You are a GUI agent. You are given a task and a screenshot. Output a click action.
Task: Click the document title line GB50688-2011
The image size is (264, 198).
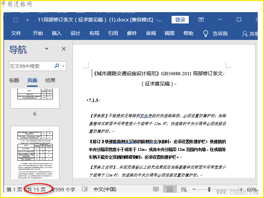158,74
